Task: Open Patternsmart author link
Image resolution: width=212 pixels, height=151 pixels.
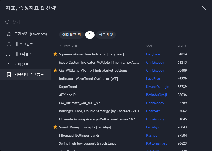Action: [156, 144]
